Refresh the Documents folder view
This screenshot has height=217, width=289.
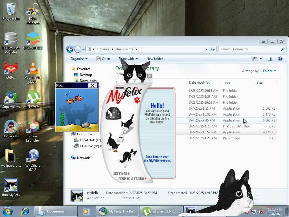click(x=213, y=49)
